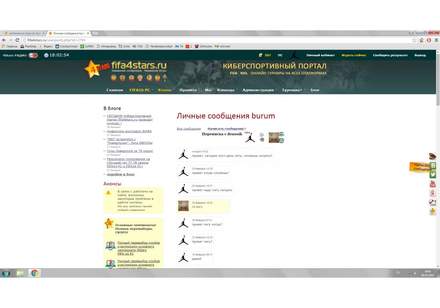Open the Avito bookmark

click(x=124, y=46)
